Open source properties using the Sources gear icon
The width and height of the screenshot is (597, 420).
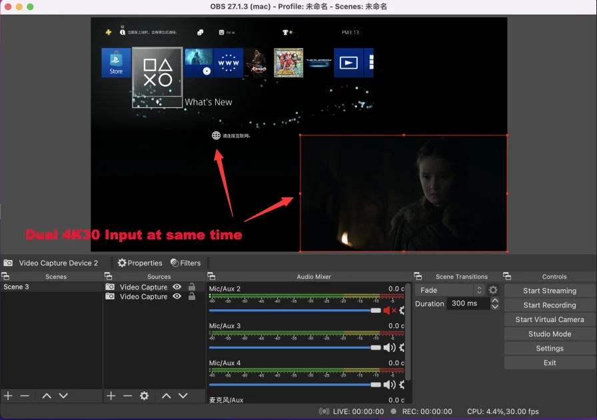pyautogui.click(x=144, y=396)
